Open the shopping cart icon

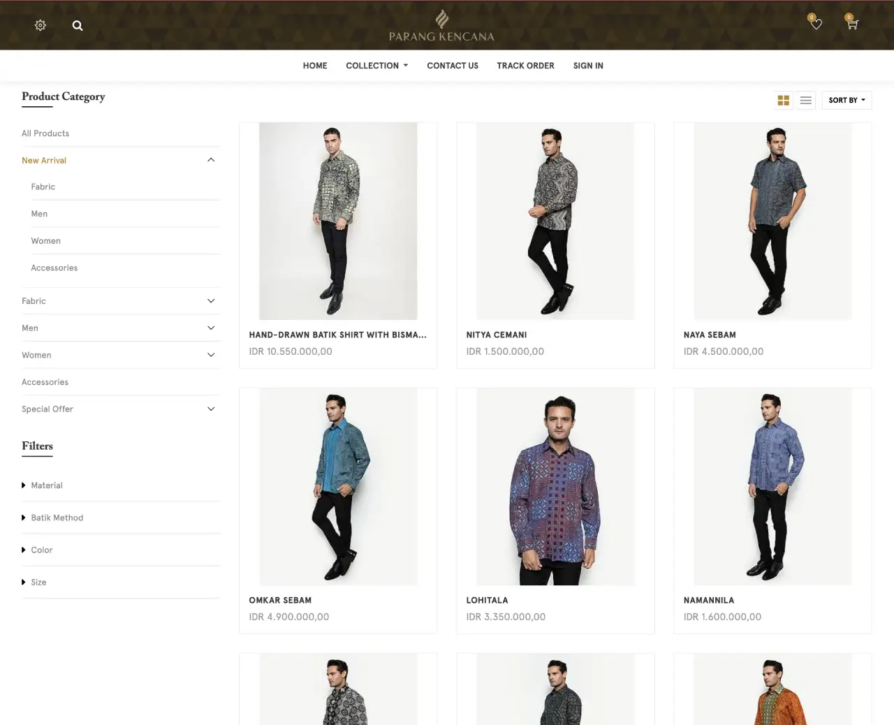[852, 24]
